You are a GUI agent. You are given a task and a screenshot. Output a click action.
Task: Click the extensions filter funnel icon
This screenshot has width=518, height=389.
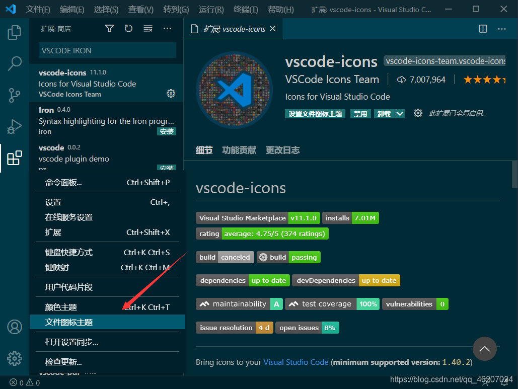coord(109,29)
